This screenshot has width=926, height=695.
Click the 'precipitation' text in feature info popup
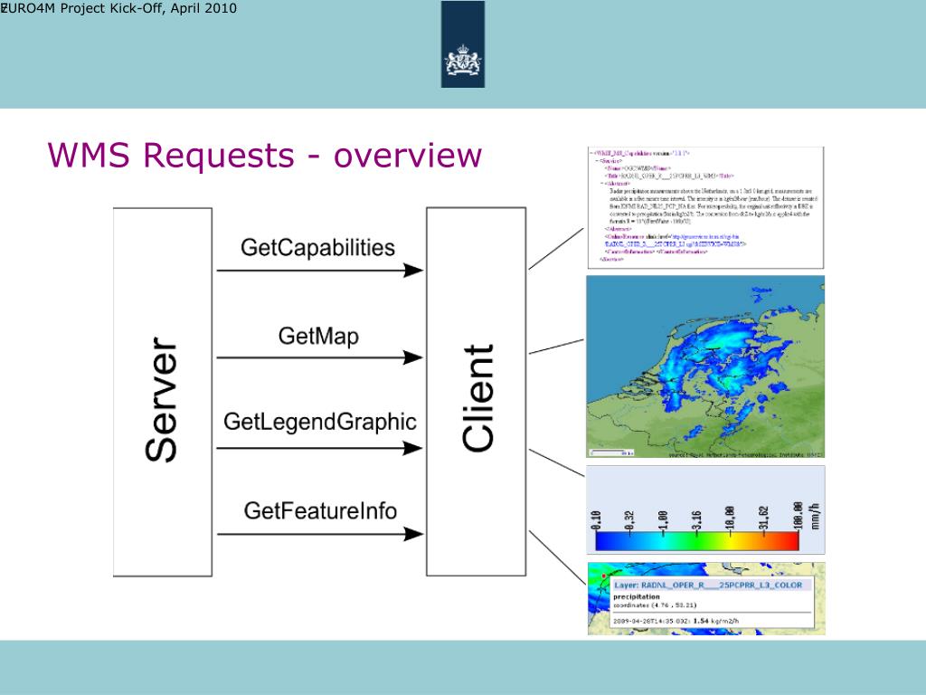tap(636, 597)
